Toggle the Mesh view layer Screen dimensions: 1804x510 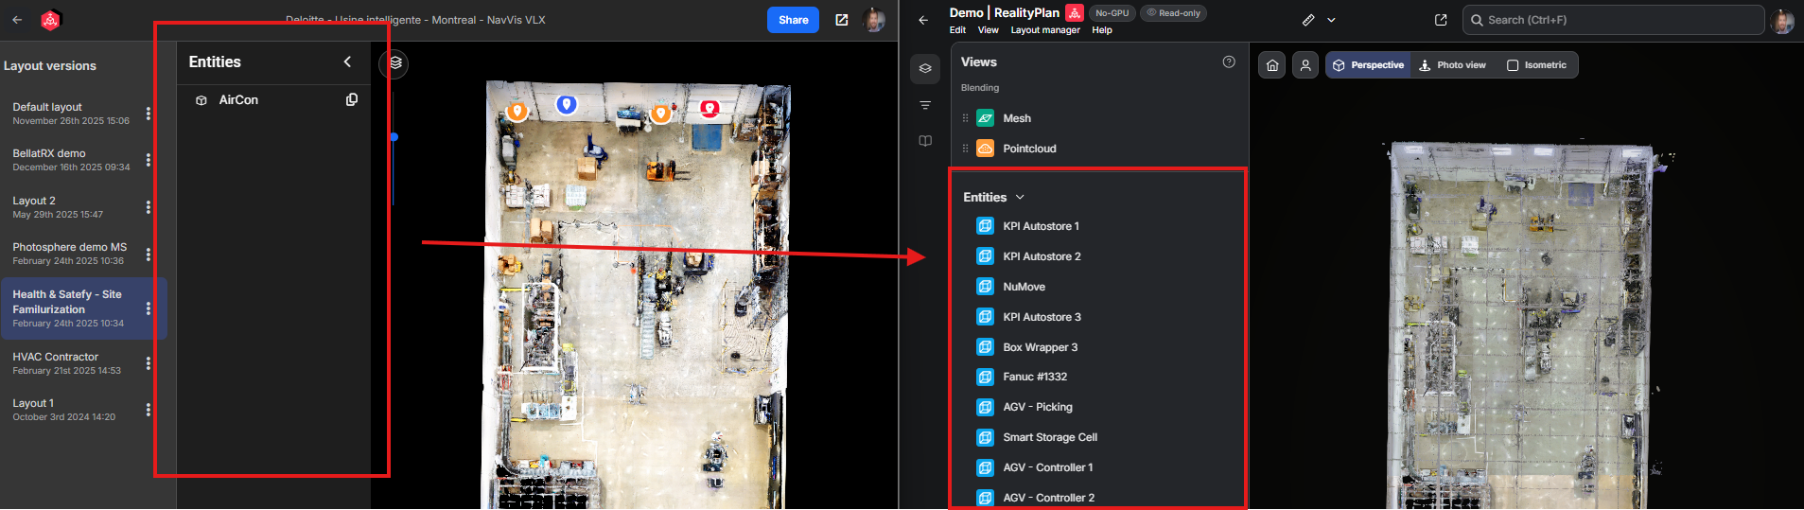tap(1017, 118)
